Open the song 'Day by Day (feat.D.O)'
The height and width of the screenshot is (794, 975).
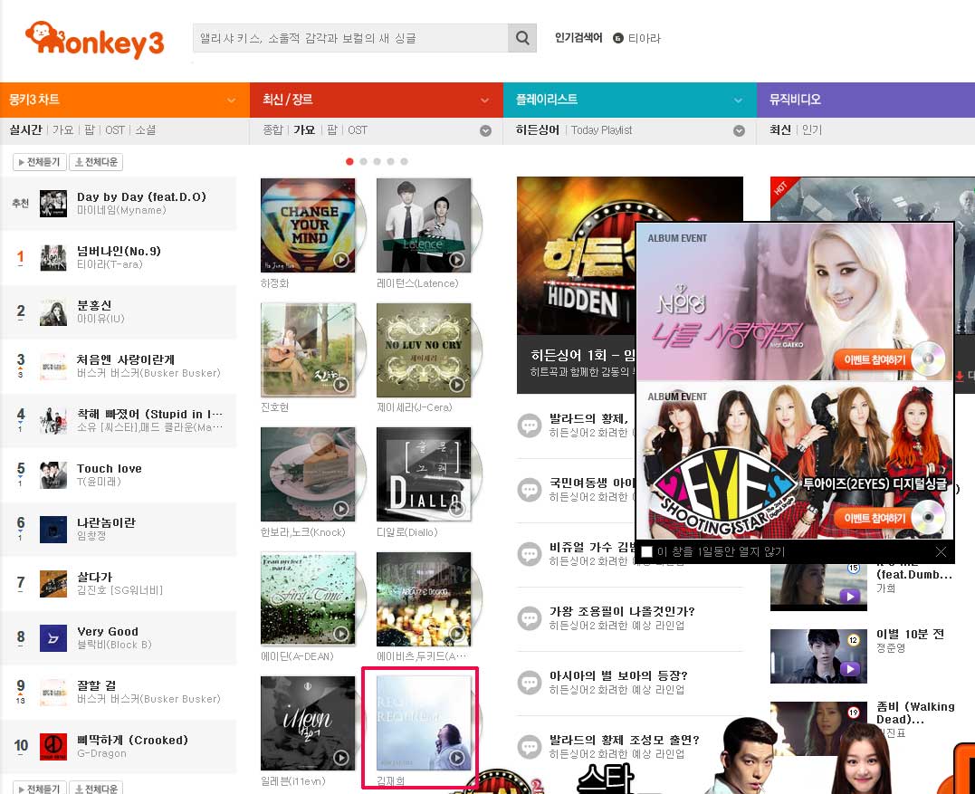[x=141, y=196]
